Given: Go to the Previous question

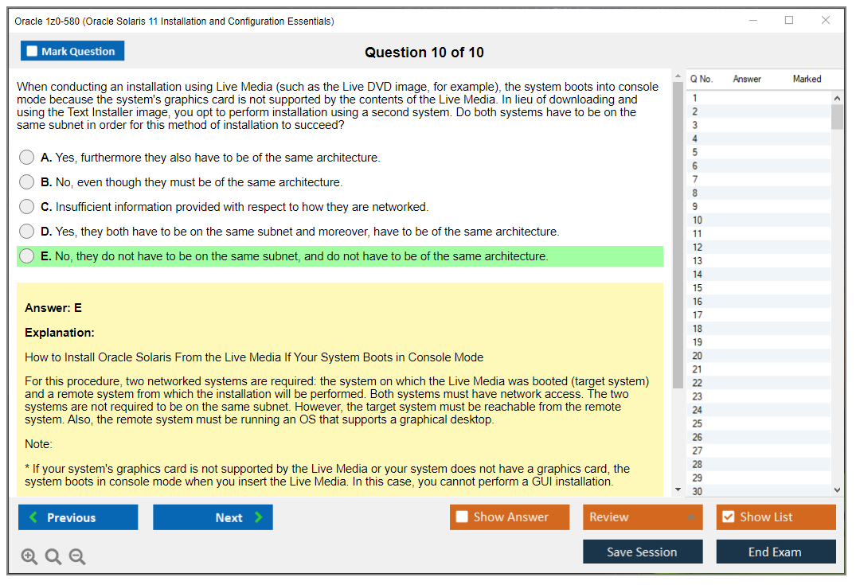Looking at the screenshot, I should pos(78,517).
